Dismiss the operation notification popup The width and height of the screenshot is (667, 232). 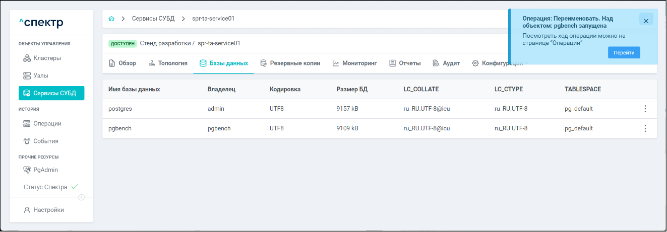coord(646,21)
